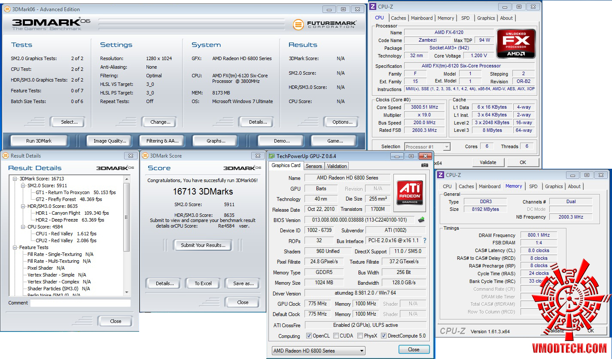Switch to the Sensors tab in GPU-Z
Image resolution: width=612 pixels, height=359 pixels.
(314, 166)
